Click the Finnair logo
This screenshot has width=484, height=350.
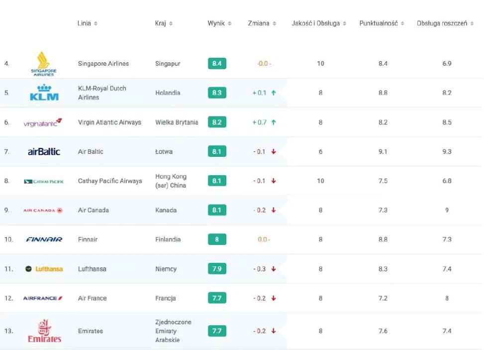[44, 239]
